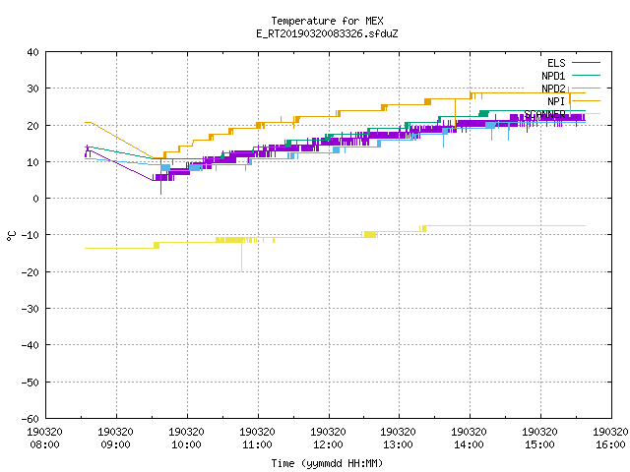The width and height of the screenshot is (630, 472).
Task: Click the x-axis tick label 10:00
Action: click(186, 444)
